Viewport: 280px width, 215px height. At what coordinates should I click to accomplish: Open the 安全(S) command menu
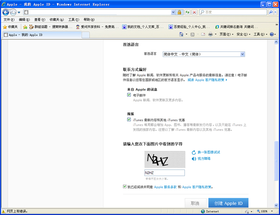(243, 34)
